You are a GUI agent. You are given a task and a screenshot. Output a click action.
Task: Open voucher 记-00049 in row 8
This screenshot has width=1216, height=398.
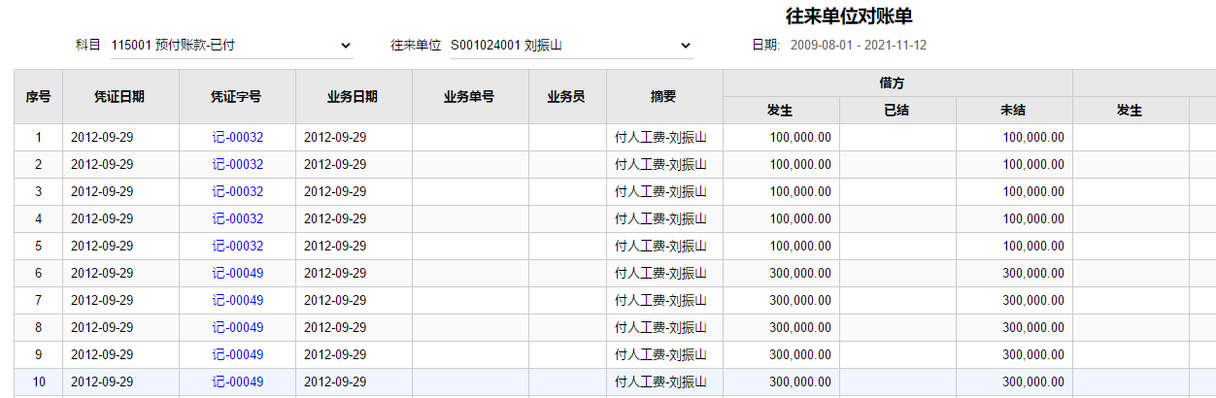pyautogui.click(x=238, y=327)
